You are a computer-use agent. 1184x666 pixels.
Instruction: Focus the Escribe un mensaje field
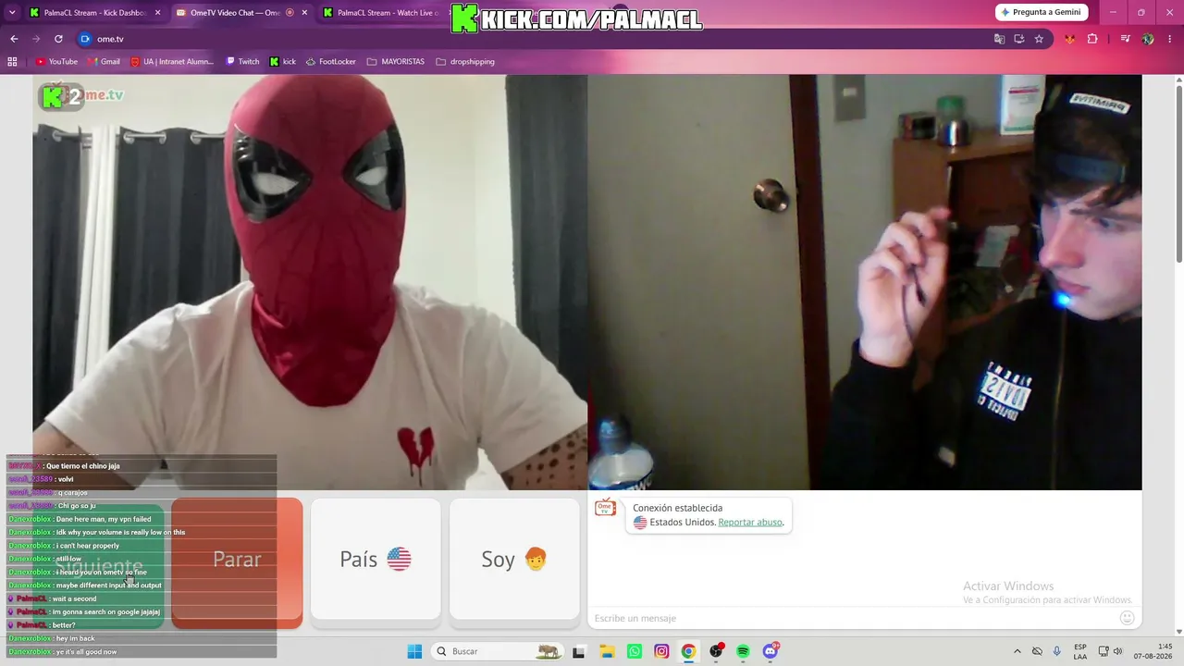[851, 618]
